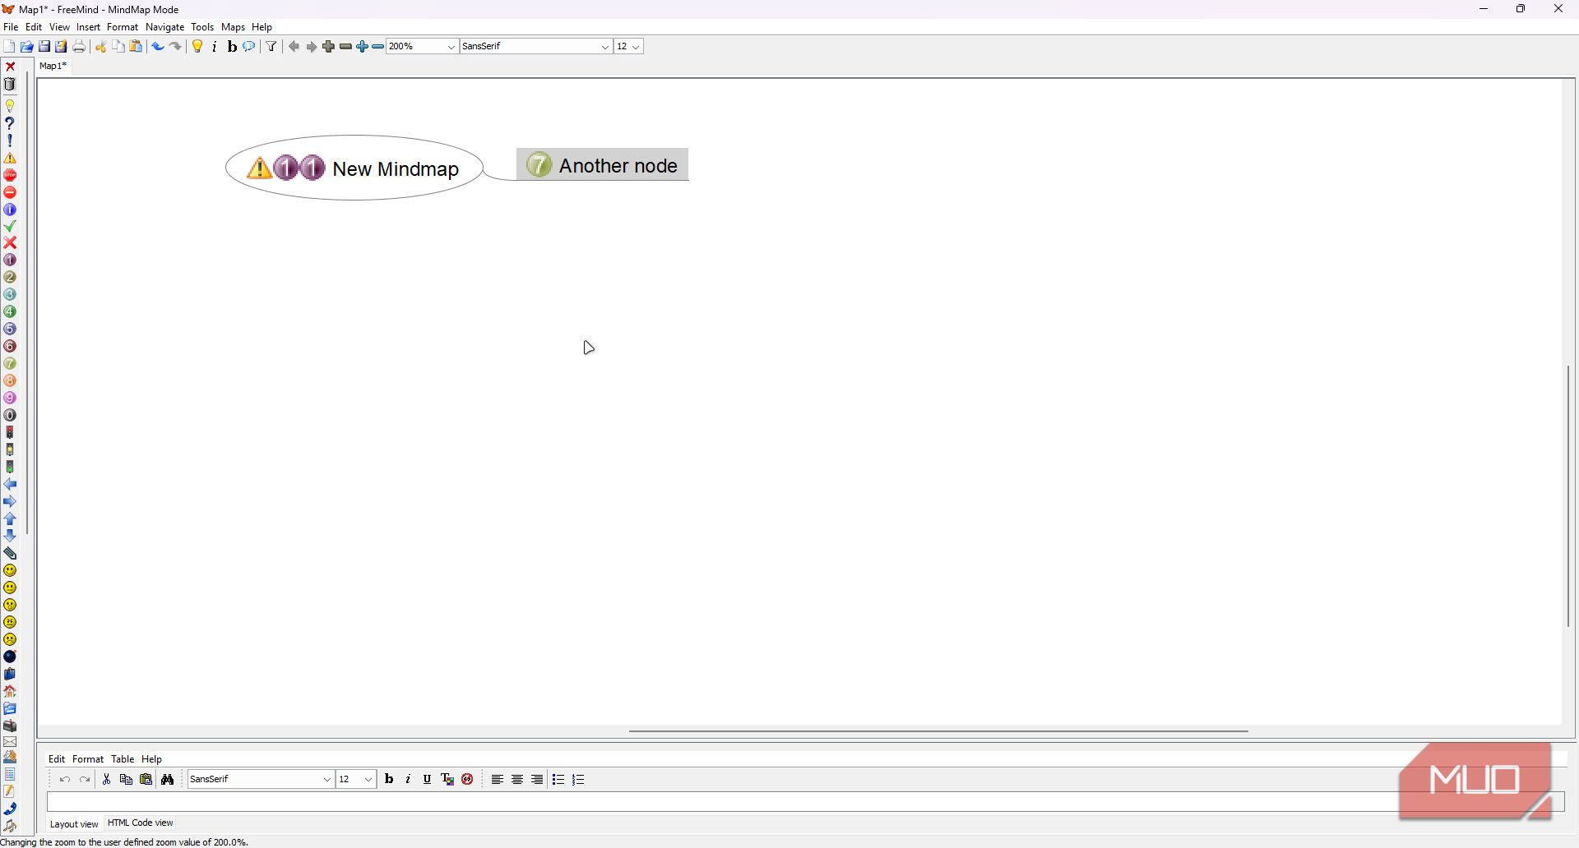Toggle underline in note editor
The image size is (1579, 848).
click(x=427, y=780)
